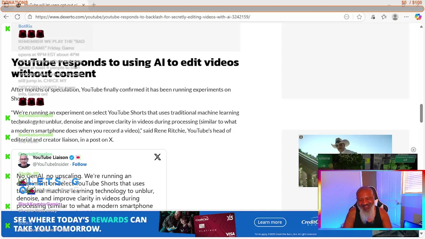This screenshot has width=425, height=239.
Task: Click the scrollbar up arrow
Action: (x=421, y=27)
